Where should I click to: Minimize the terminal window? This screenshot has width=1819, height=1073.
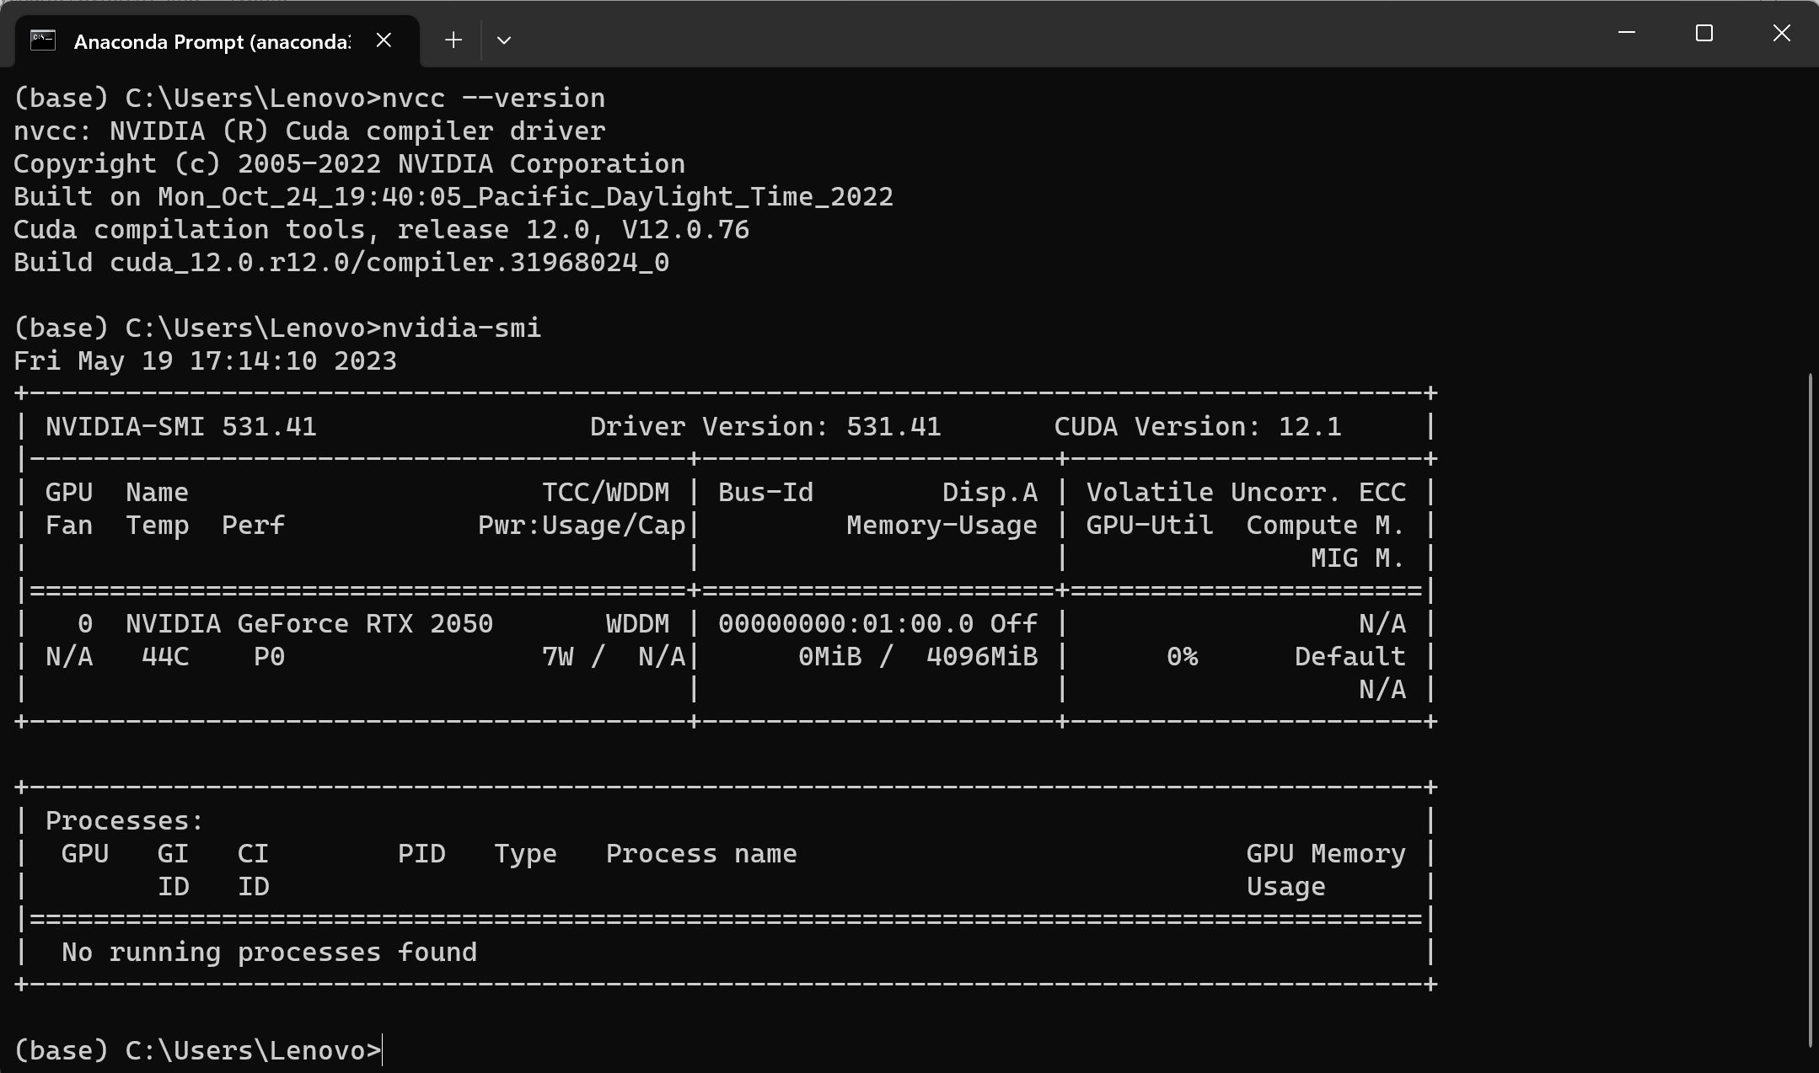[1627, 33]
